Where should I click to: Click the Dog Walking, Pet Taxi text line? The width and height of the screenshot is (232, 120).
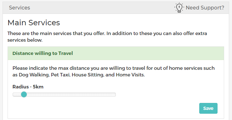tap(79, 75)
